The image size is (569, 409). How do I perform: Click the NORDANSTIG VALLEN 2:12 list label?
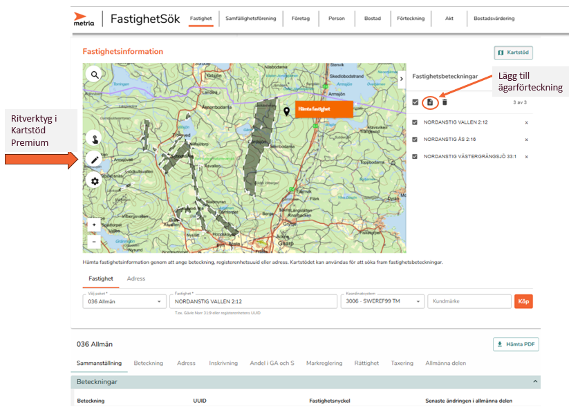pyautogui.click(x=456, y=122)
